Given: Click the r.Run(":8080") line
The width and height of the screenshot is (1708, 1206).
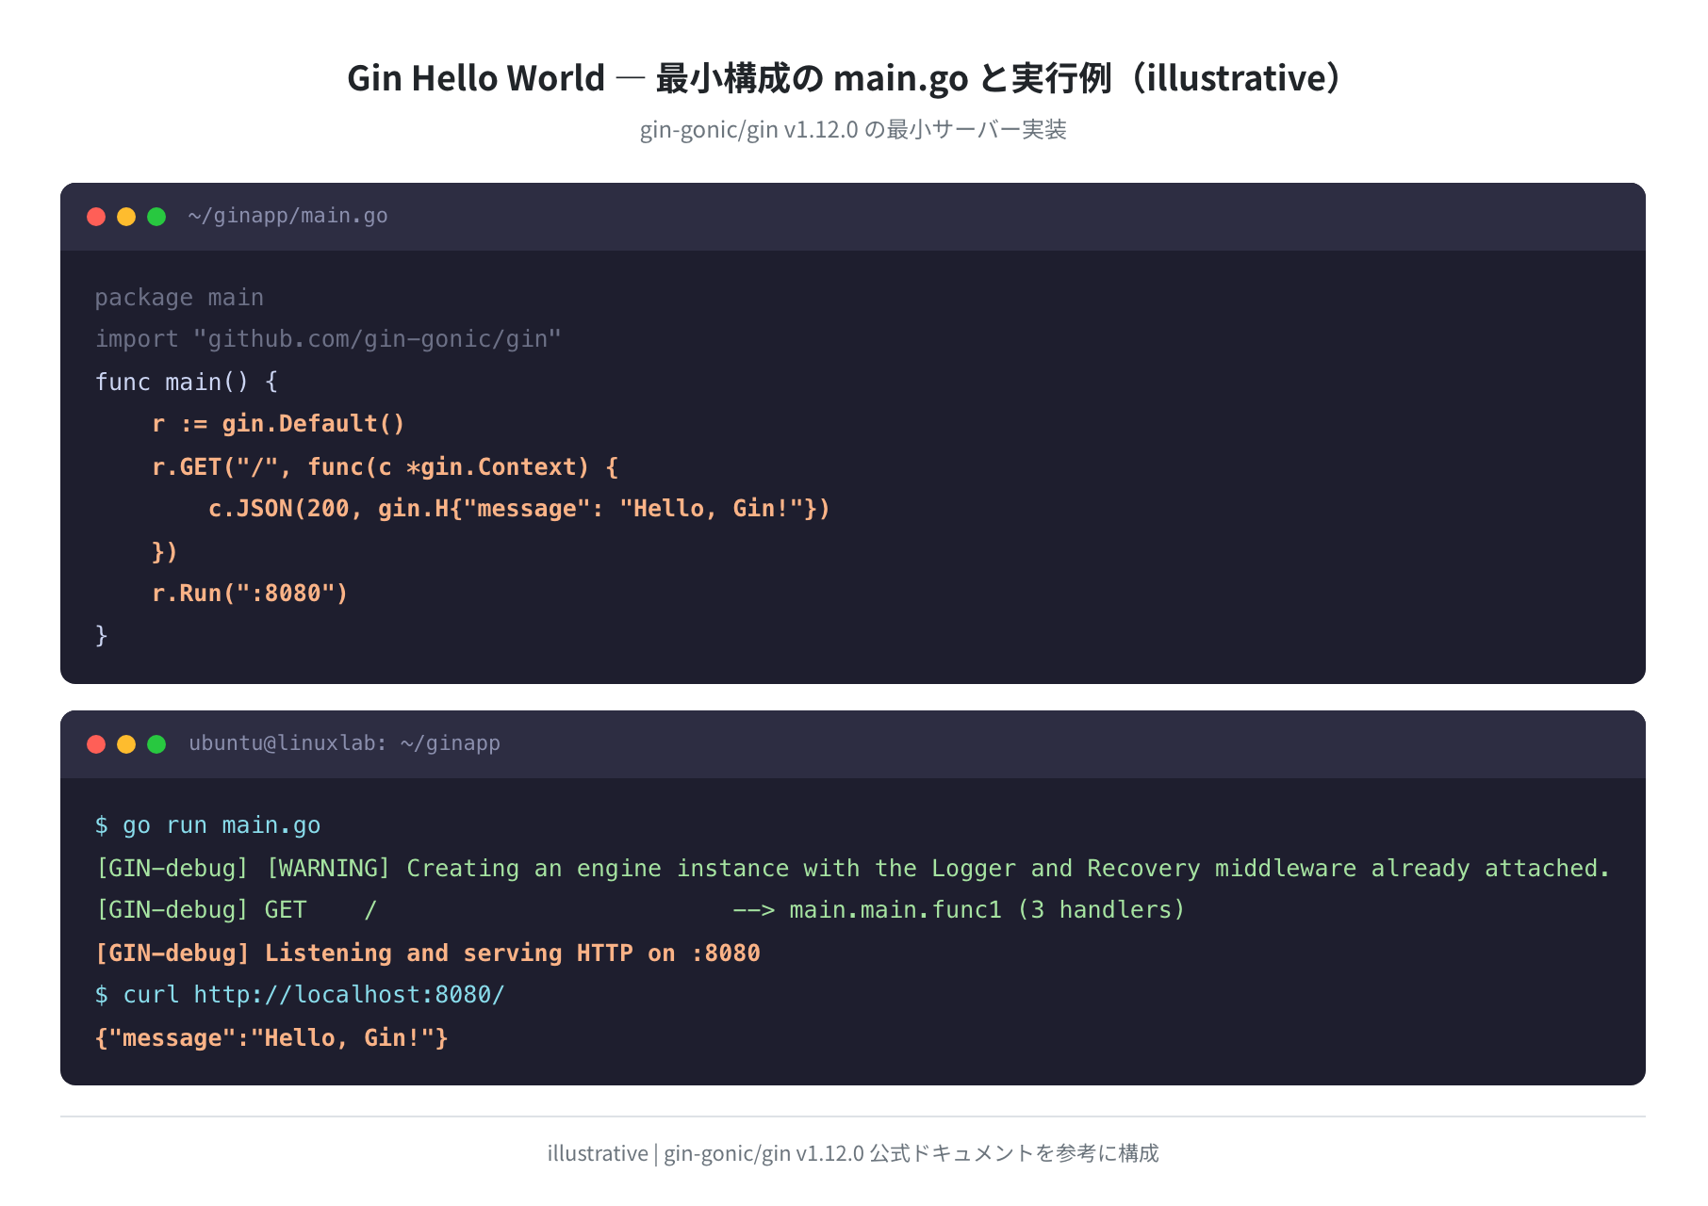Looking at the screenshot, I should tap(250, 594).
